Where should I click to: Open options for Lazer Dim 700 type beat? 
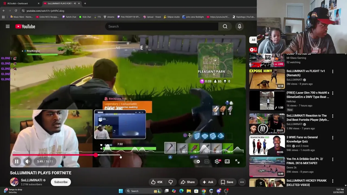tap(333, 93)
